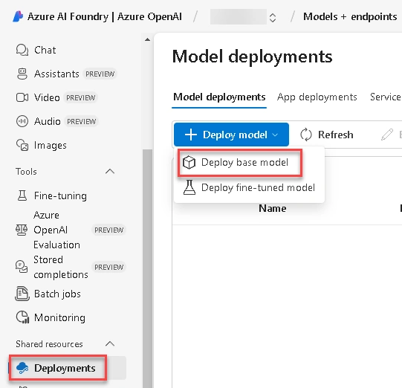Click the Video camera icon in sidebar

coord(22,97)
